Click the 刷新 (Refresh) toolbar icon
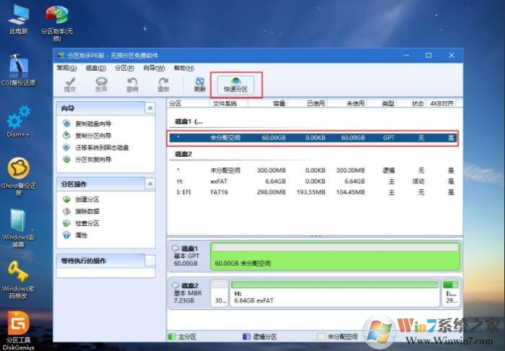The height and width of the screenshot is (351, 505). click(199, 84)
